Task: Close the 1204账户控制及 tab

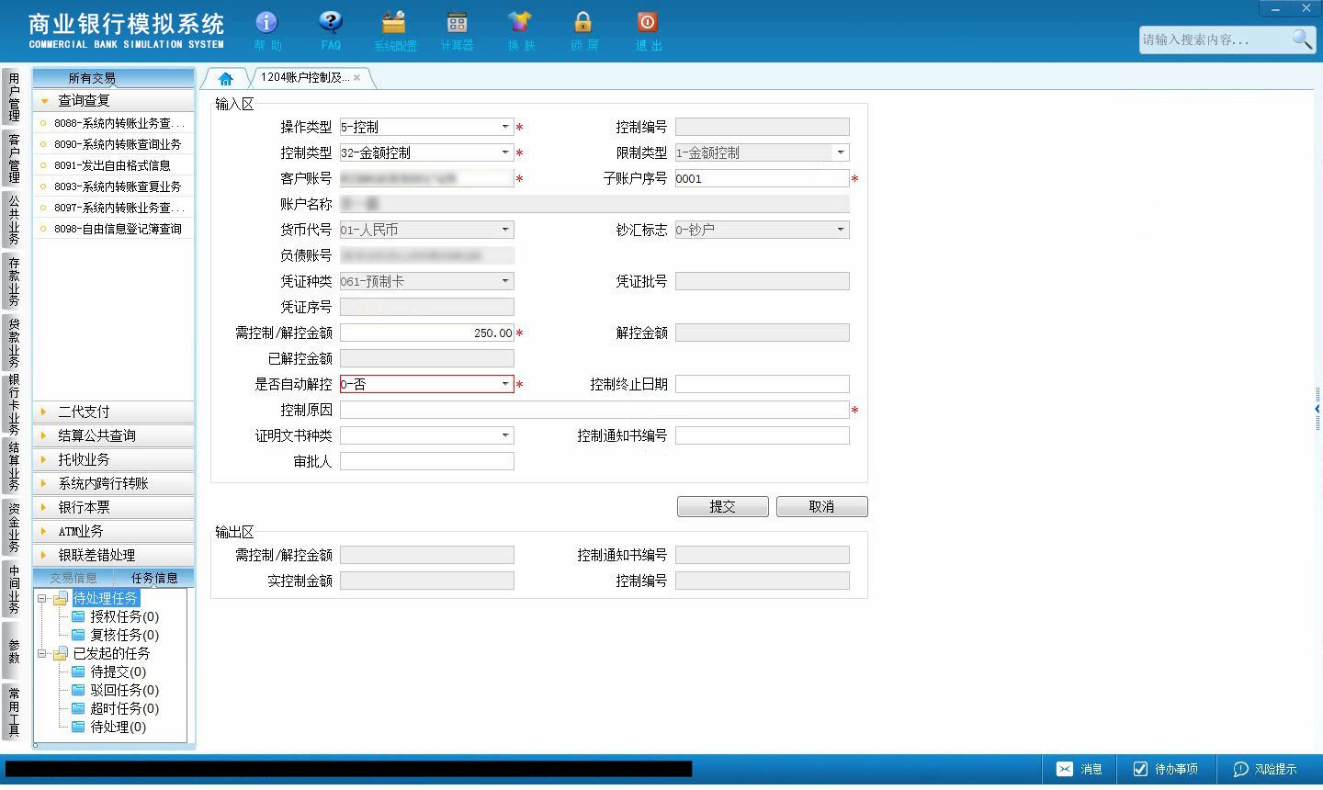Action: click(356, 78)
